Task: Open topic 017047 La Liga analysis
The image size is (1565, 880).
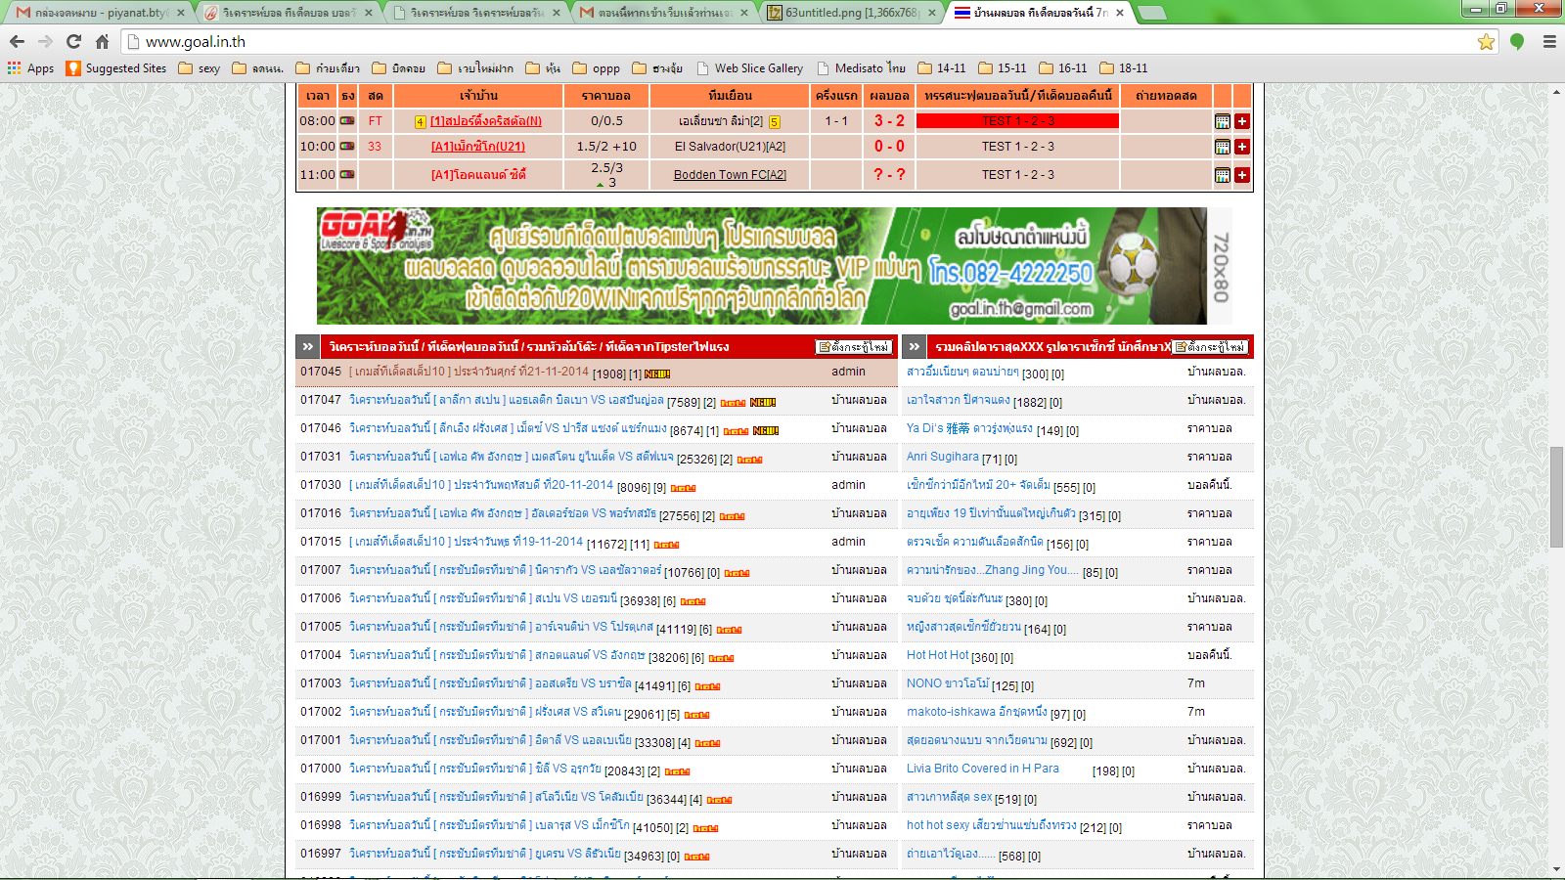Action: (x=507, y=401)
